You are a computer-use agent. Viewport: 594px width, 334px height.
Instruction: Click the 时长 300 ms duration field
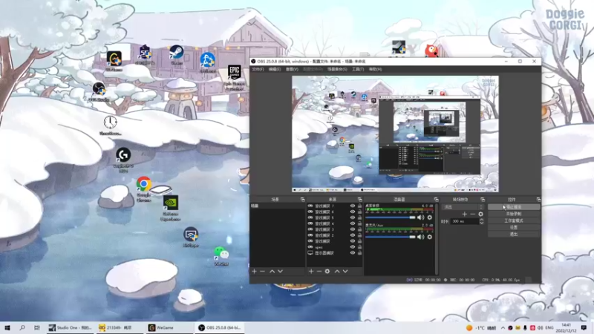[465, 221]
